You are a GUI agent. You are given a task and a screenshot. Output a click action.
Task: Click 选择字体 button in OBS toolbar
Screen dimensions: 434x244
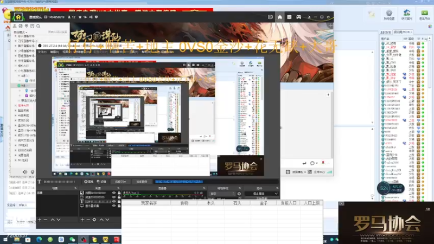click(120, 182)
